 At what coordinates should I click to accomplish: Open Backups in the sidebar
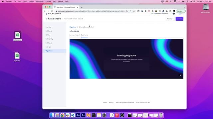pyautogui.click(x=48, y=47)
